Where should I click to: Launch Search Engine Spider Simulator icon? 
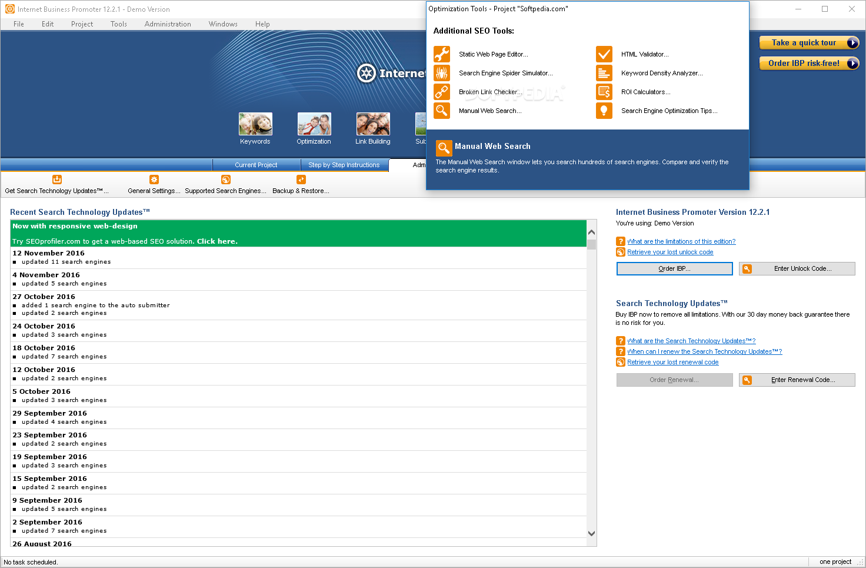pos(442,73)
